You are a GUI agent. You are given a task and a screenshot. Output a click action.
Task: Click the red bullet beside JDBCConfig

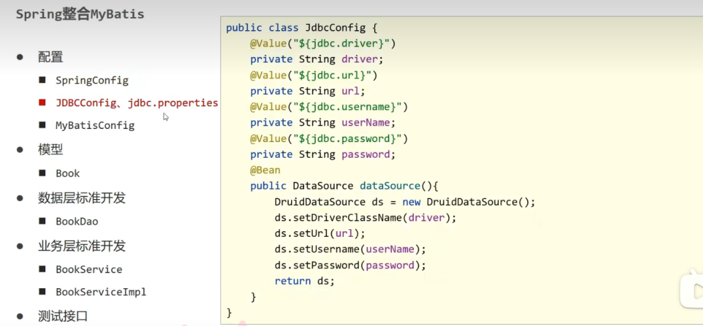pyautogui.click(x=43, y=103)
